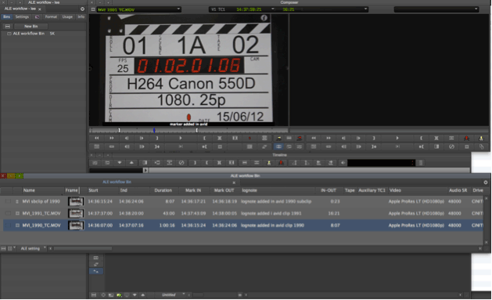The image size is (492, 300).
Task: Click the blue position indicator in the source position bar
Action: (154, 130)
